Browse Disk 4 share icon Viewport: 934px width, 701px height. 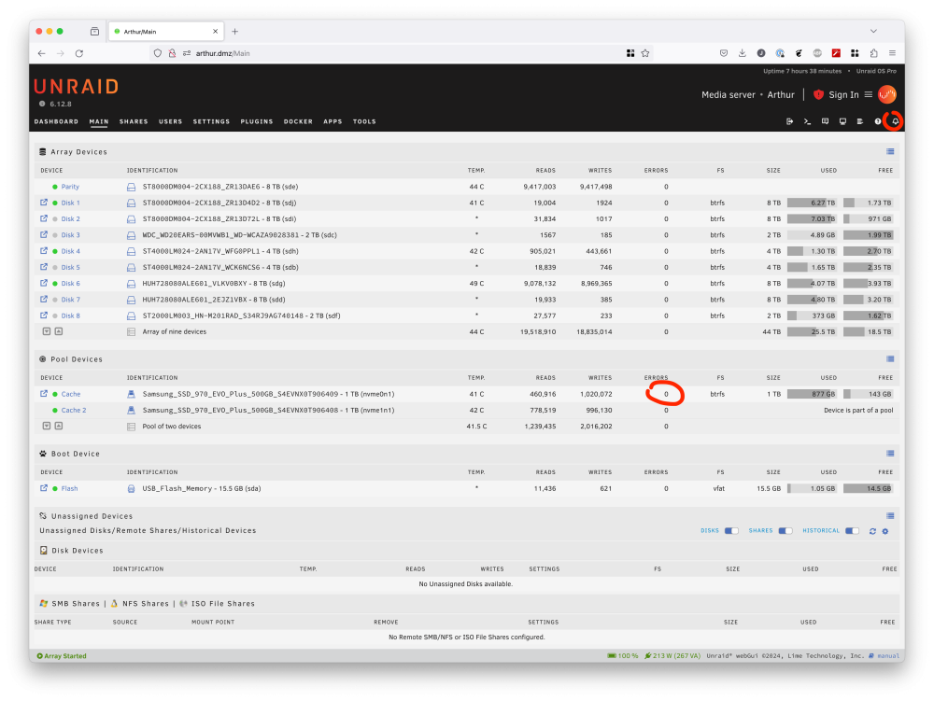[x=44, y=251]
